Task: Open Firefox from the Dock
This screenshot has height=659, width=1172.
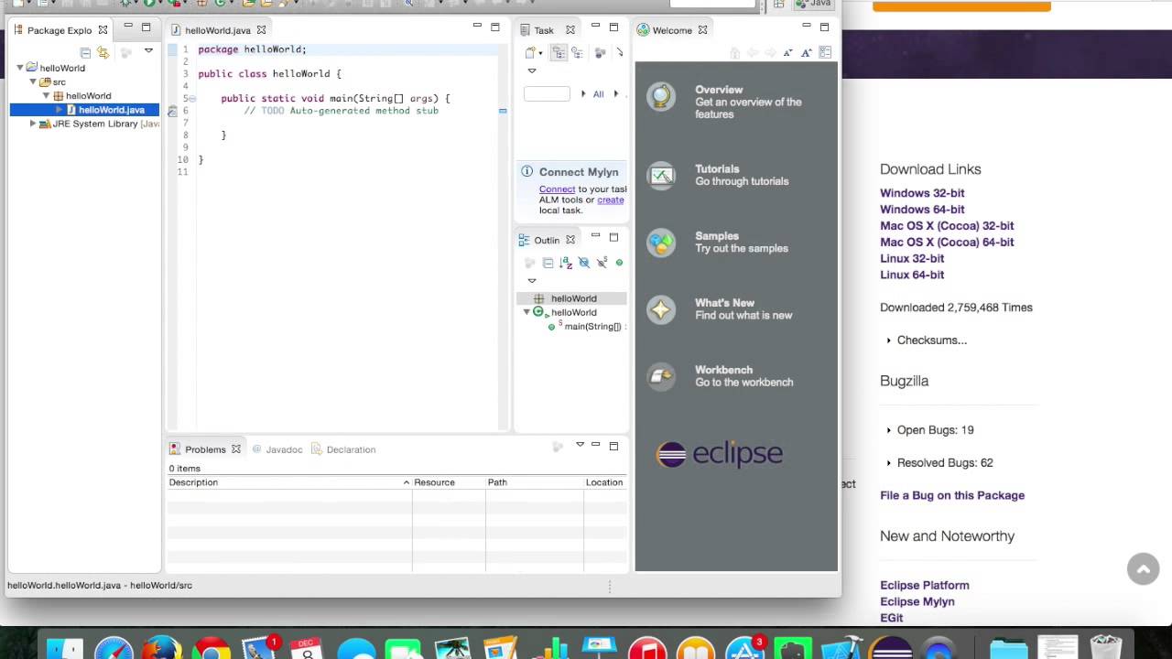Action: click(x=163, y=647)
